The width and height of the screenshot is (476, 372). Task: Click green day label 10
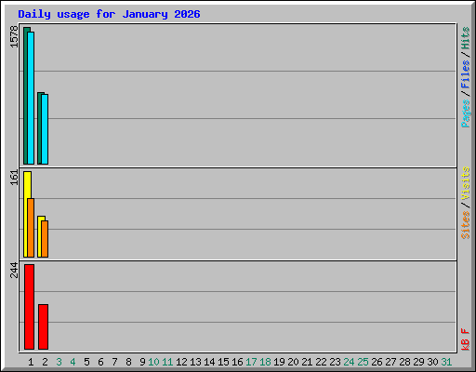153,362
